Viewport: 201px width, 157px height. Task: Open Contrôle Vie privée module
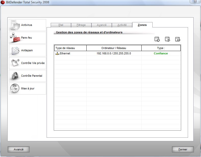pos(28,63)
